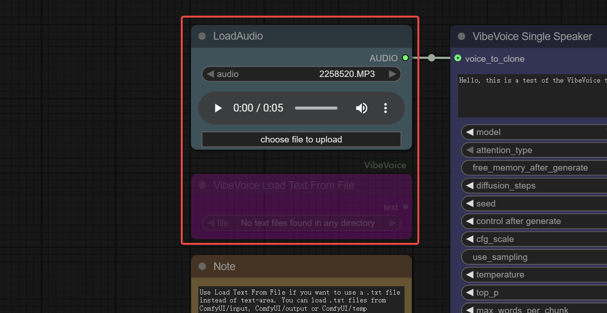Screen dimensions: 607x313
Task: Decrease seed value with left arrow
Action: (470, 204)
